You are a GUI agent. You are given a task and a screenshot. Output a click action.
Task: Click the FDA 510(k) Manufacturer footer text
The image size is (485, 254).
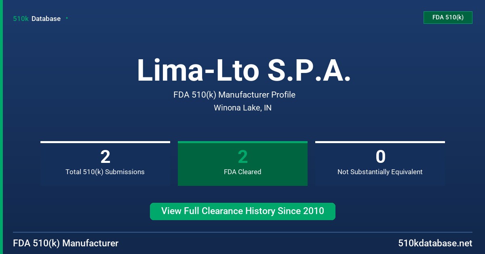click(x=66, y=244)
